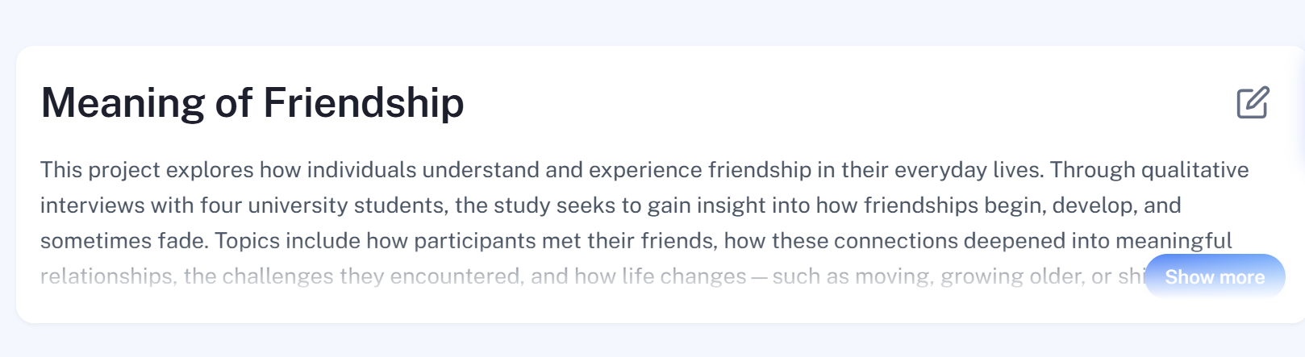The width and height of the screenshot is (1305, 357).
Task: Expand description with Show more button
Action: coord(1215,276)
